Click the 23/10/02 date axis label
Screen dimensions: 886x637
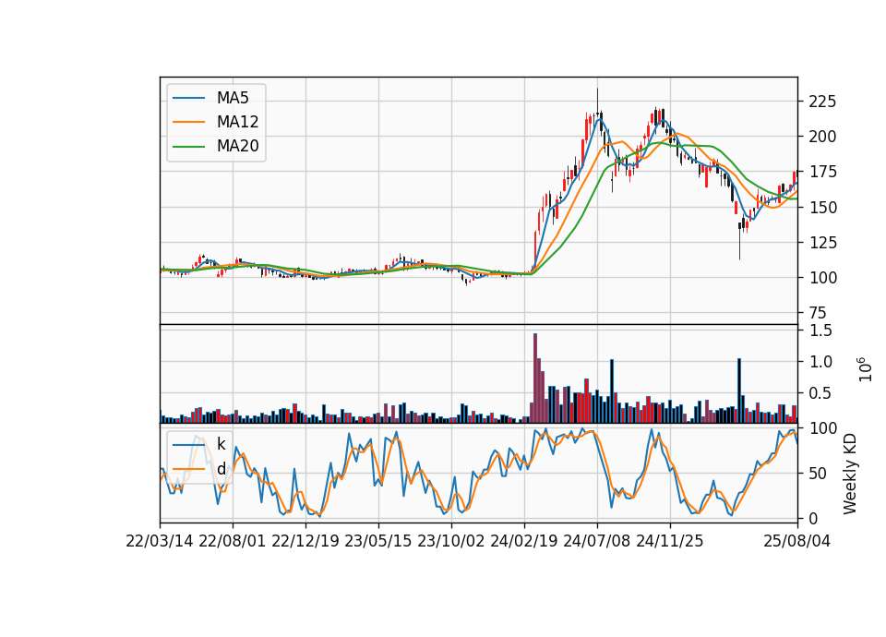(x=451, y=541)
